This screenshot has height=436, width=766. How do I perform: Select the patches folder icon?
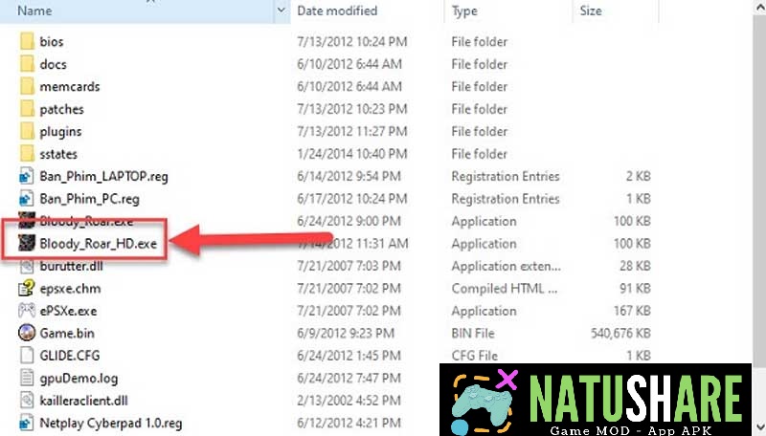coord(27,109)
